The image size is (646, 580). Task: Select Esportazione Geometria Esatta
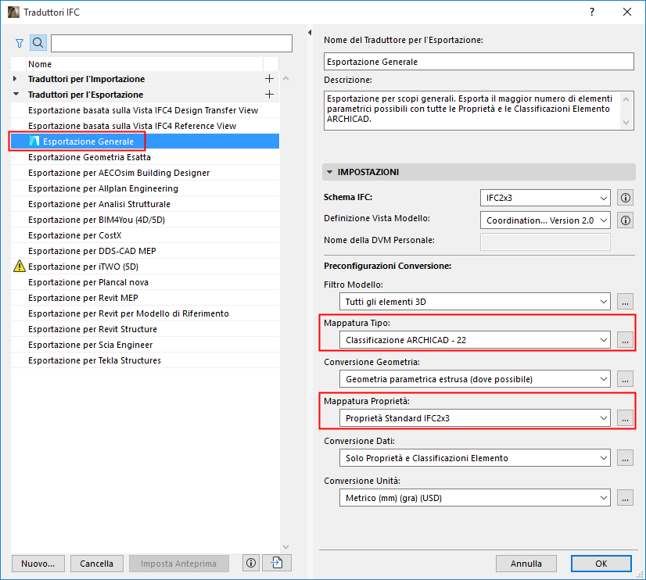click(145, 157)
